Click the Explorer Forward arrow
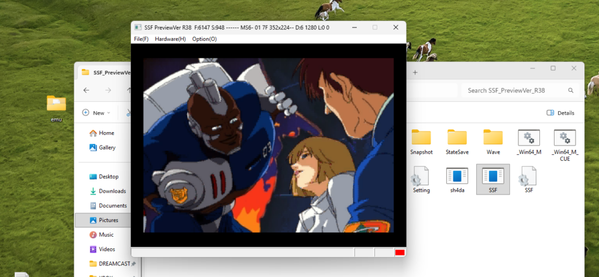This screenshot has height=277, width=599. click(108, 91)
